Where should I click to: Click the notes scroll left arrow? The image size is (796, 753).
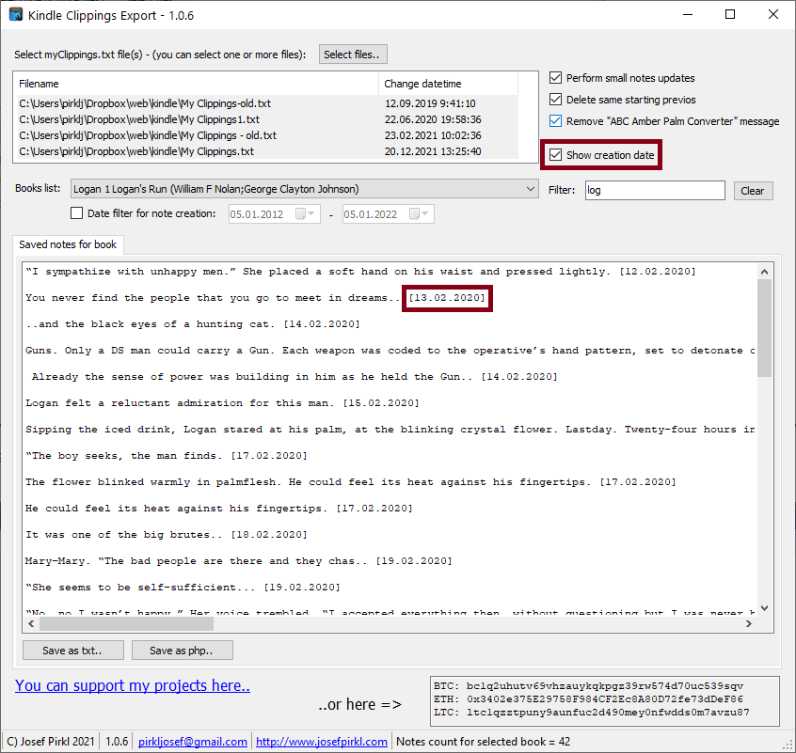click(x=31, y=623)
